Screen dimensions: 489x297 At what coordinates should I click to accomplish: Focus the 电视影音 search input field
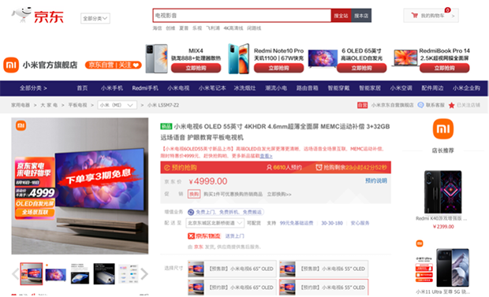point(241,15)
